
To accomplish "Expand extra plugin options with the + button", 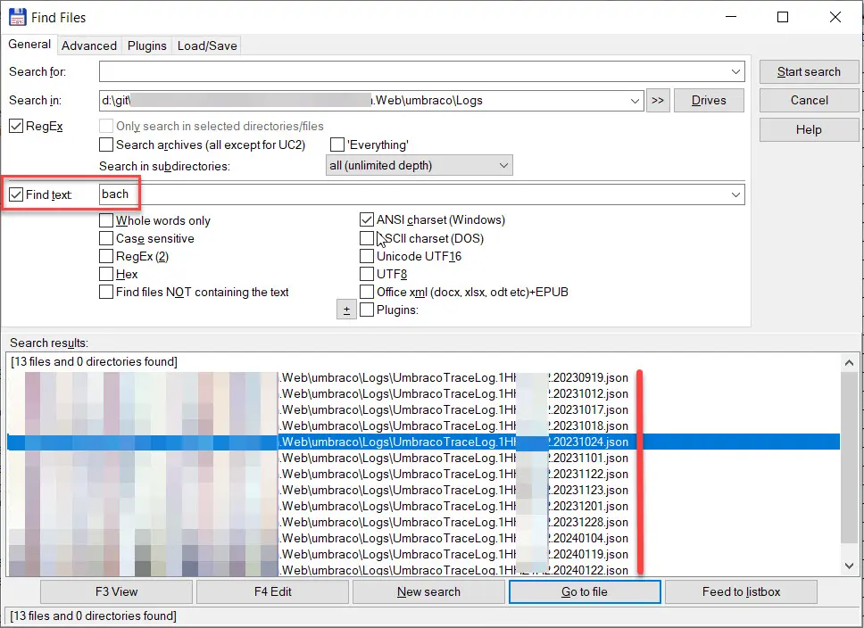I will click(x=346, y=309).
